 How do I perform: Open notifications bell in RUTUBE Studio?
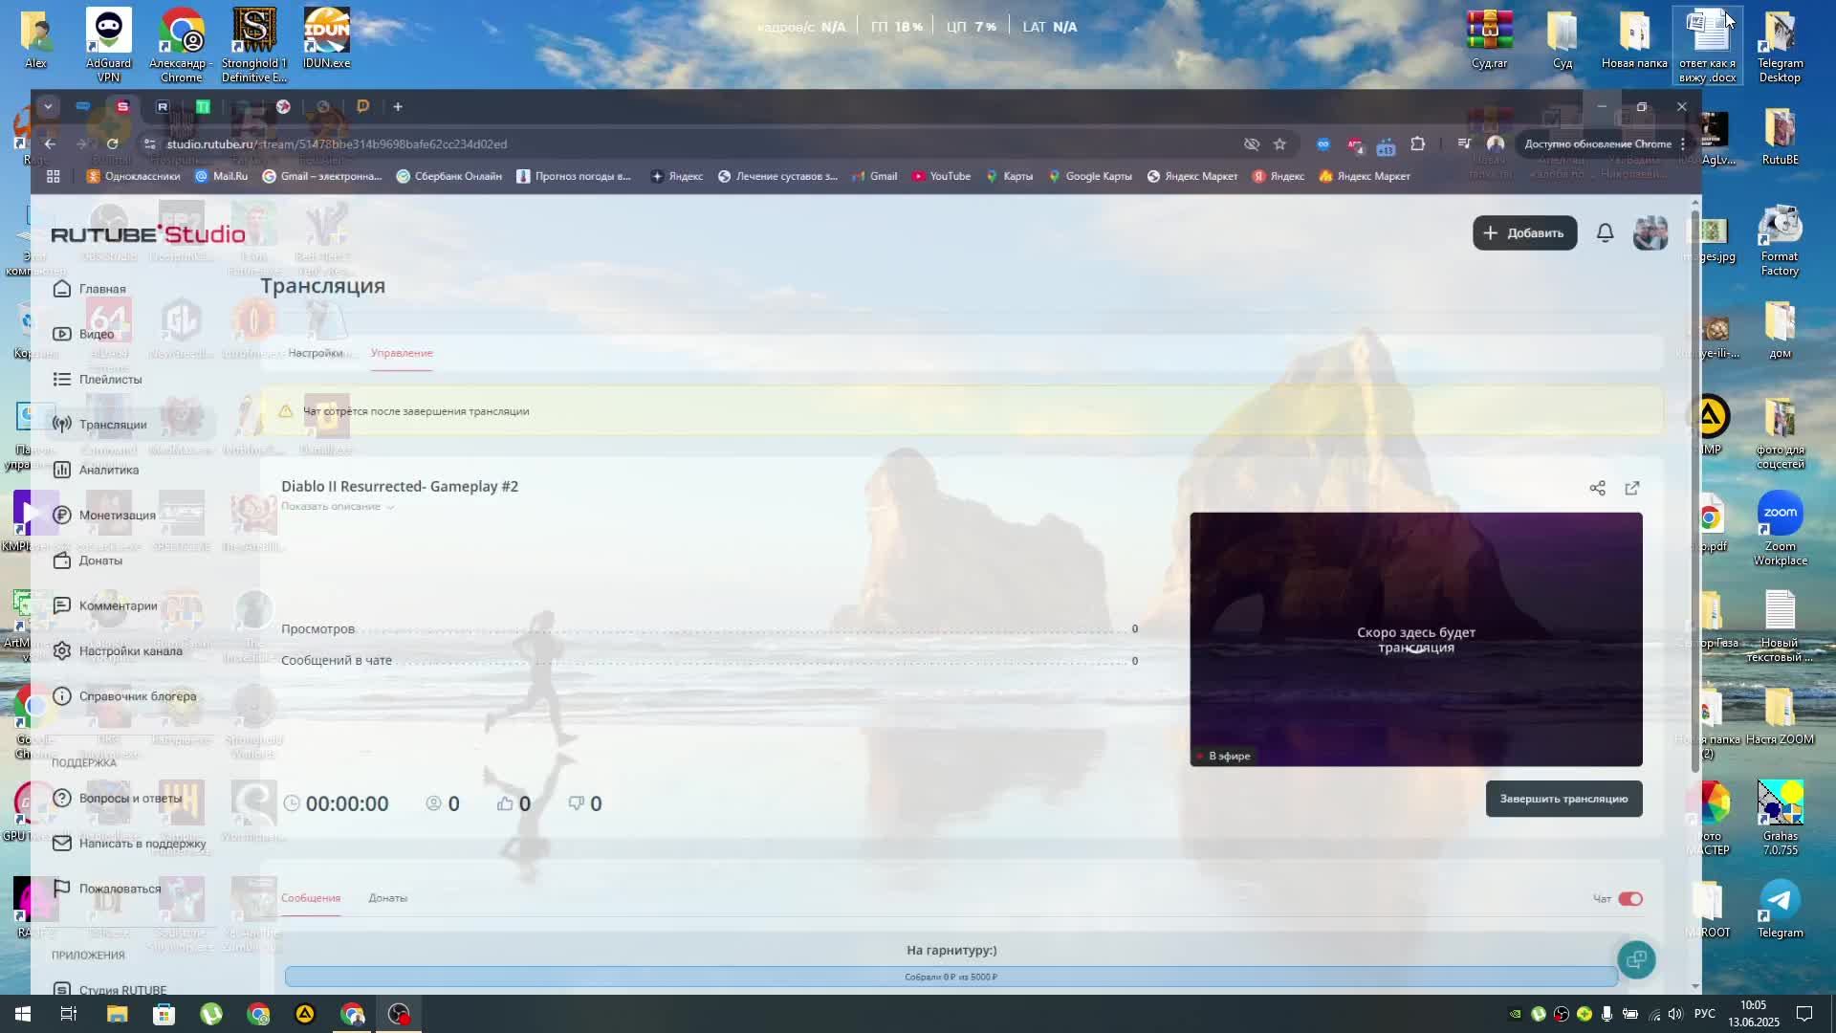[1605, 233]
